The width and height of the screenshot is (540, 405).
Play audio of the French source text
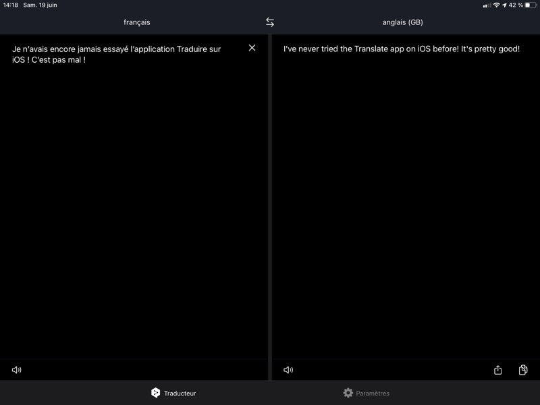(x=17, y=370)
